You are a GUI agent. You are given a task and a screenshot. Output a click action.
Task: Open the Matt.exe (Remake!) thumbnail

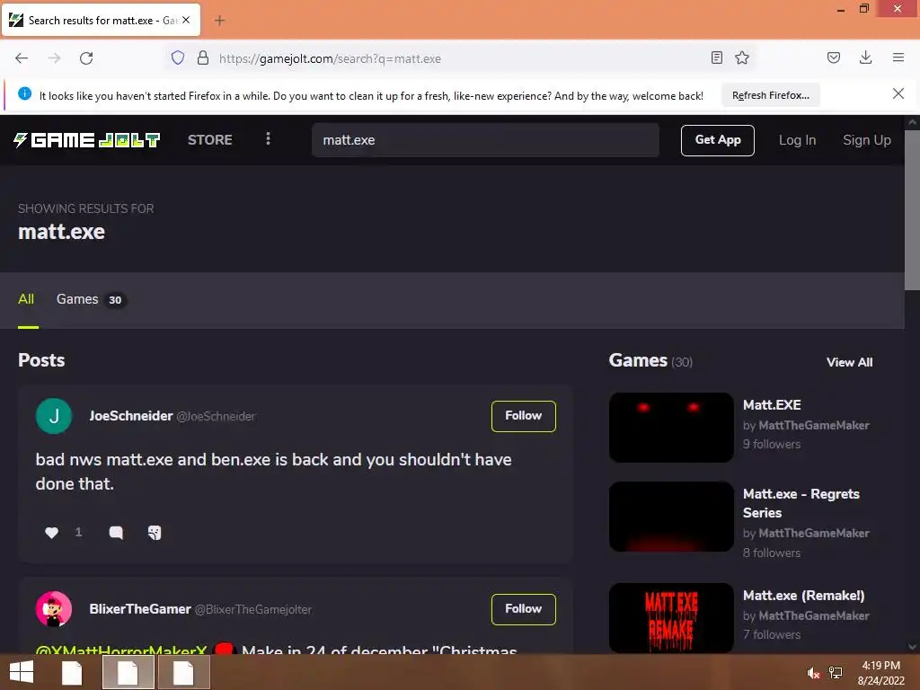pyautogui.click(x=671, y=618)
